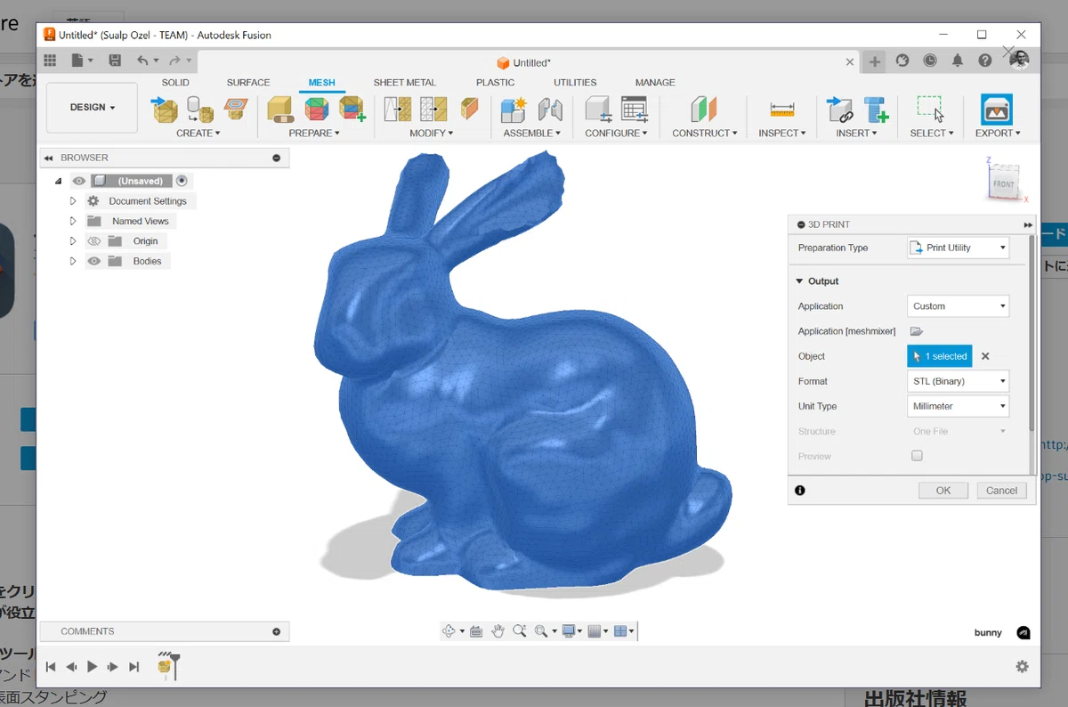
Task: Click the Export 3D Print icon
Action: click(997, 110)
